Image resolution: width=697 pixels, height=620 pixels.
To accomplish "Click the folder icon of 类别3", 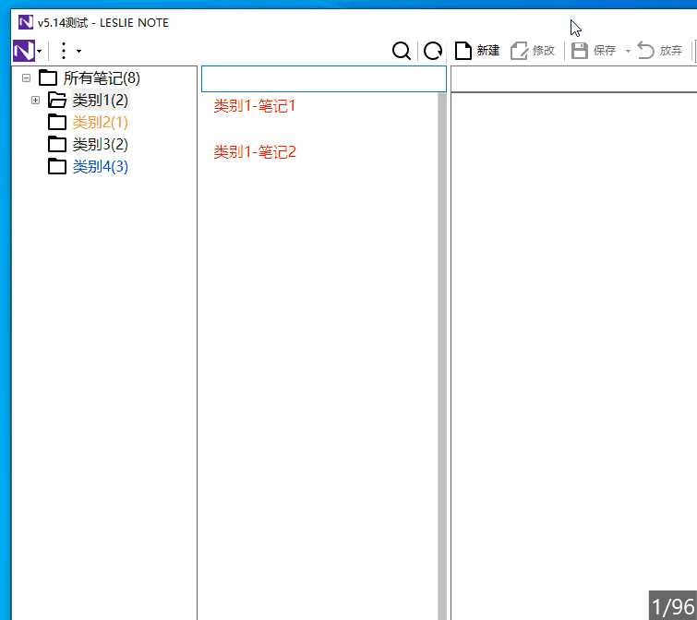I will pyautogui.click(x=57, y=144).
